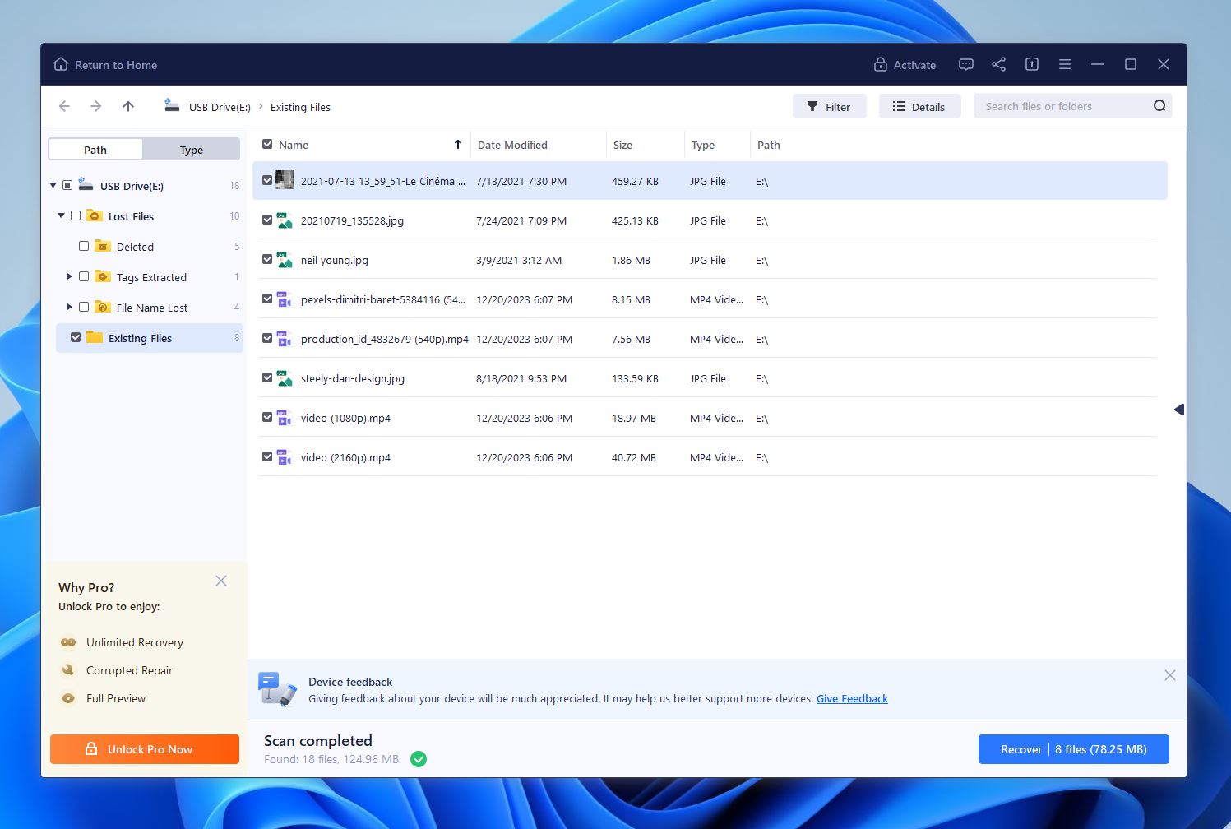Go forward with the right arrow
The width and height of the screenshot is (1231, 829).
pos(96,106)
